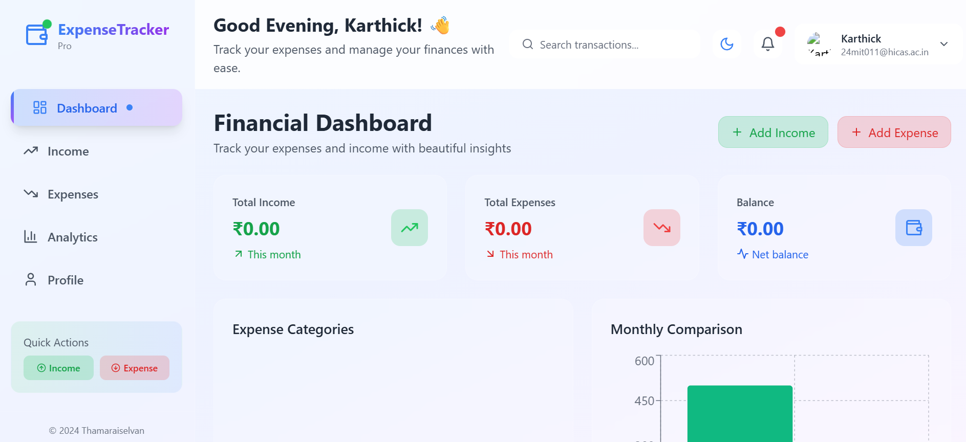
Task: Toggle the Income quick action
Action: [58, 368]
